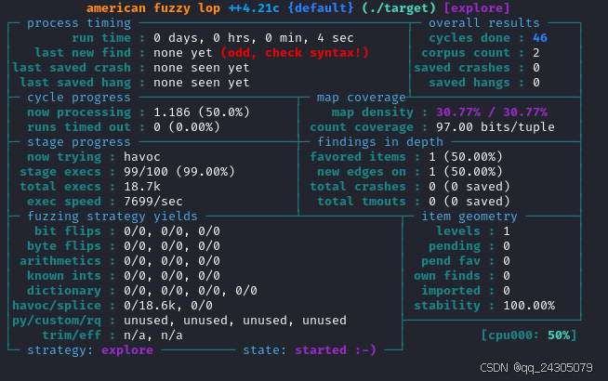Click the '[explore]' tag in title
The image size is (608, 381).
[477, 8]
